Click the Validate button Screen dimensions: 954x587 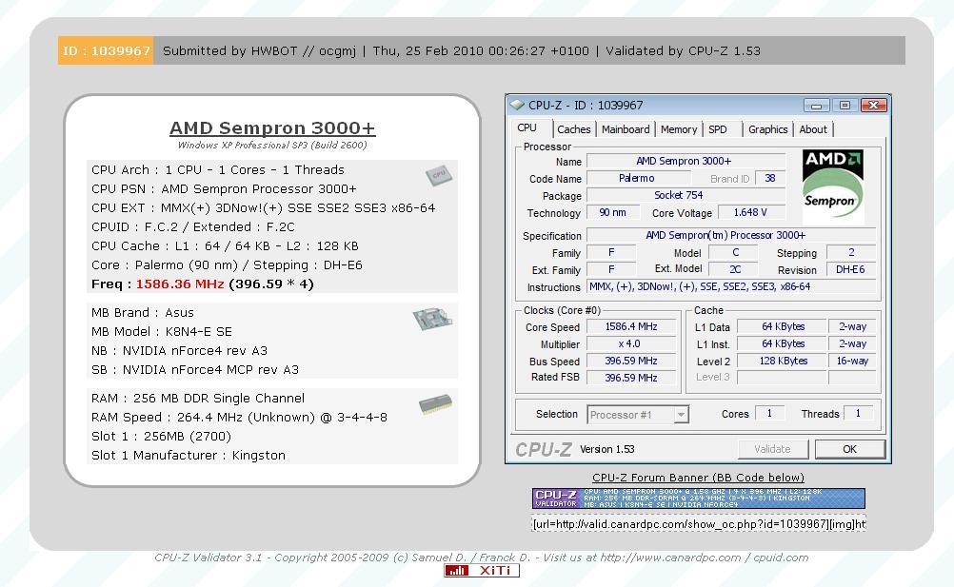773,449
